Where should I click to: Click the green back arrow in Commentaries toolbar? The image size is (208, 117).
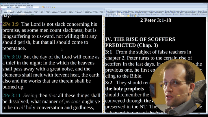point(137,16)
